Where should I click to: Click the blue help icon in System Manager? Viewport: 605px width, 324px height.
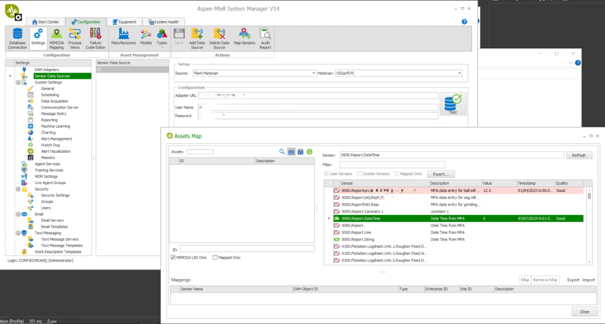464,22
